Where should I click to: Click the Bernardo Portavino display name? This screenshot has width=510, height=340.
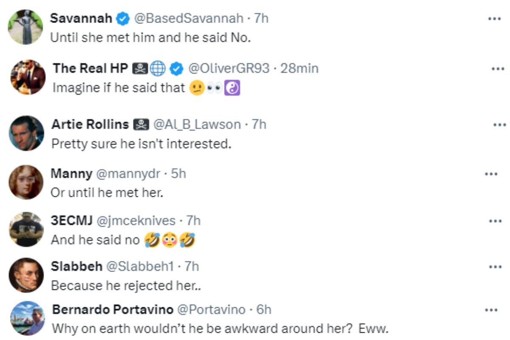(112, 310)
